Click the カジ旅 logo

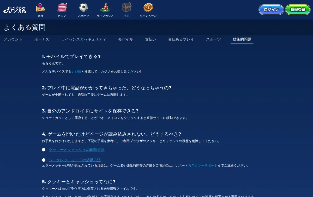(x=15, y=10)
